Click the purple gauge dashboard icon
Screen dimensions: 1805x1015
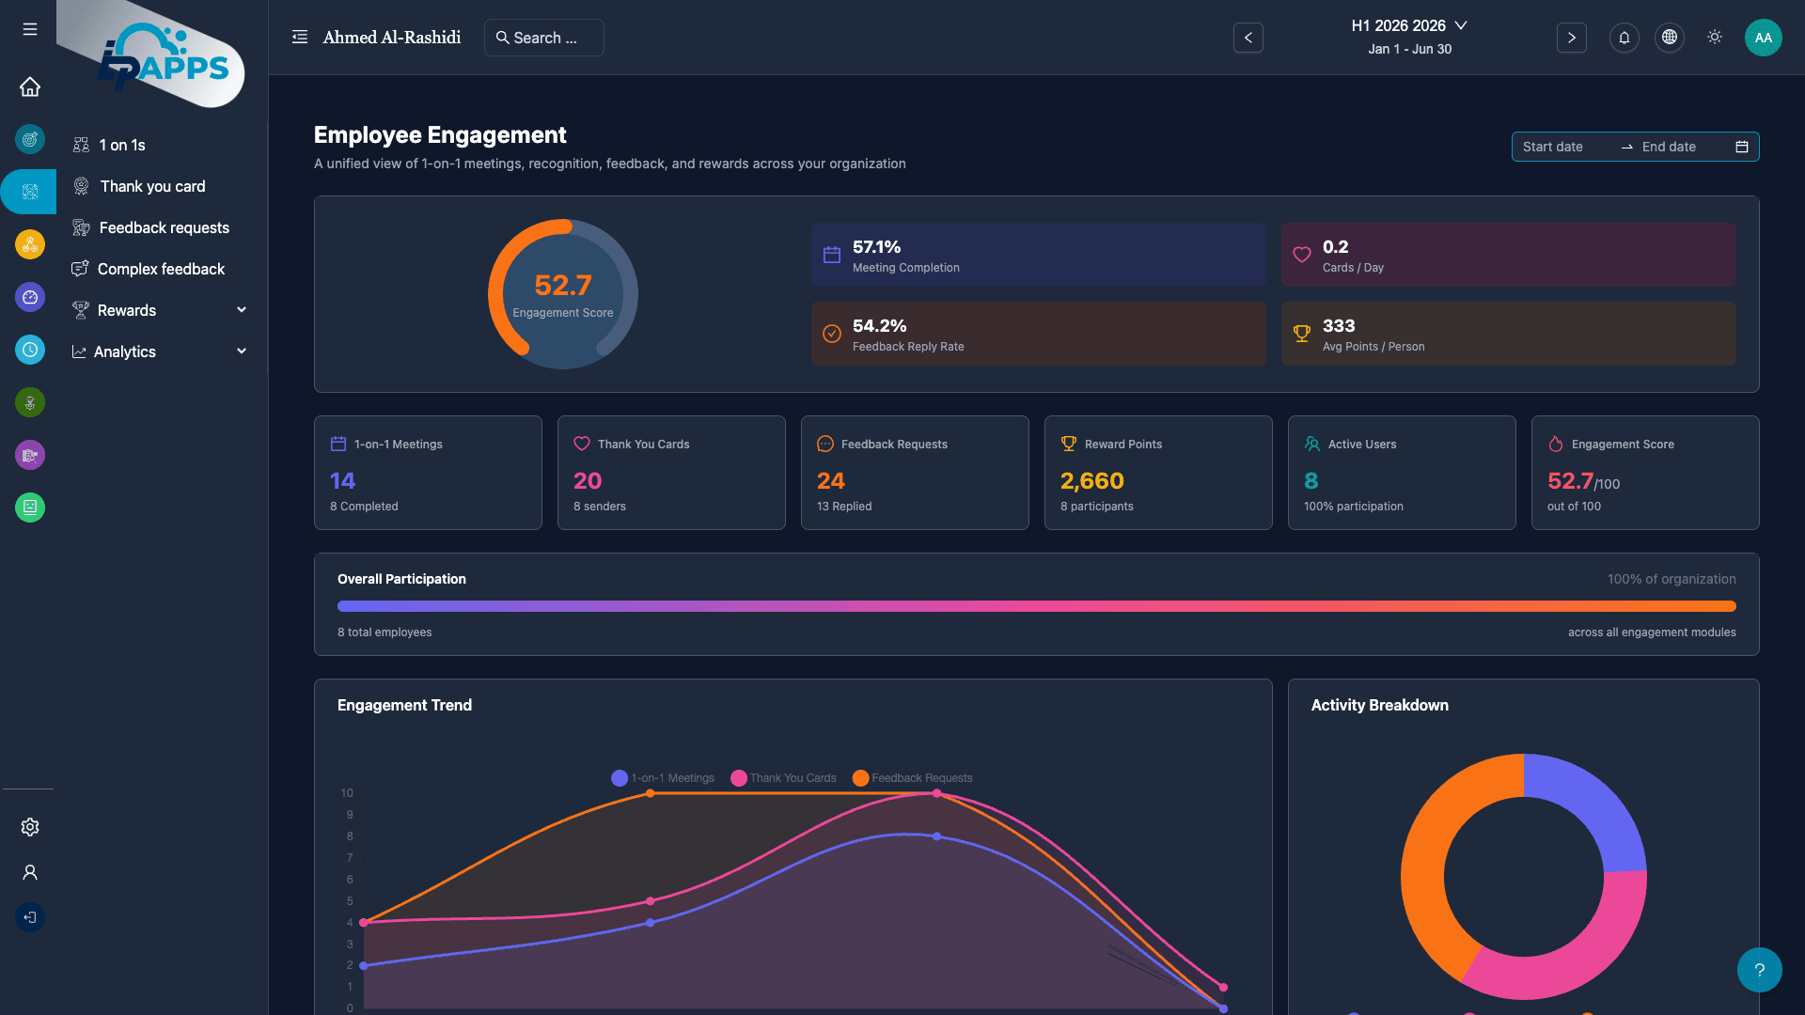coord(29,297)
